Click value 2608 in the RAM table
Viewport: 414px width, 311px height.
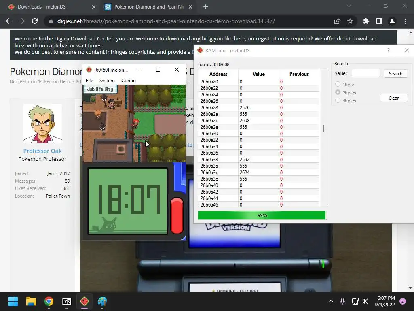tap(245, 121)
